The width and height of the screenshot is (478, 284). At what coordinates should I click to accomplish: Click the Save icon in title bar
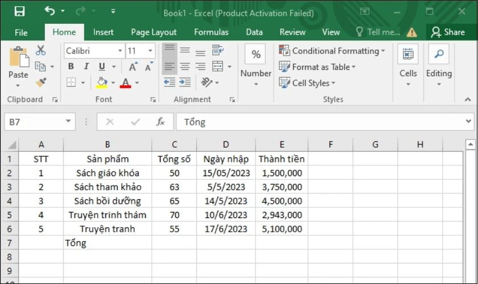(x=19, y=11)
